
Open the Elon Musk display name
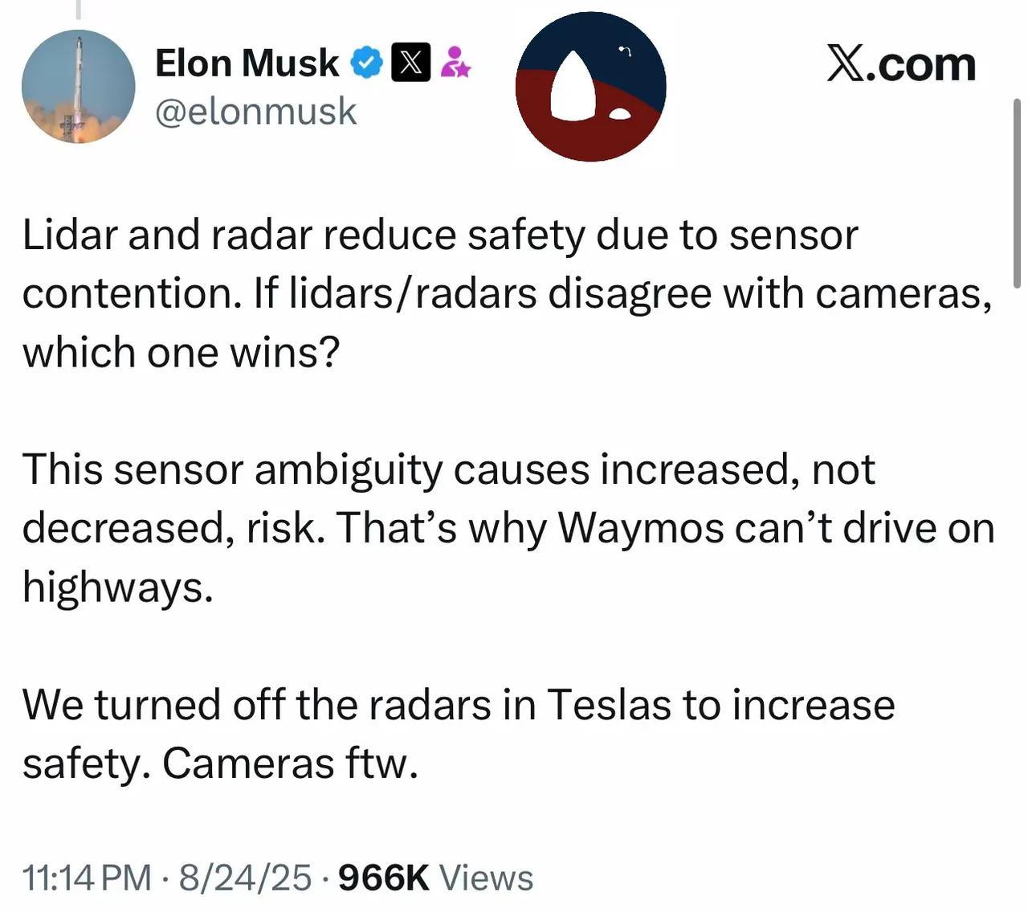point(247,63)
